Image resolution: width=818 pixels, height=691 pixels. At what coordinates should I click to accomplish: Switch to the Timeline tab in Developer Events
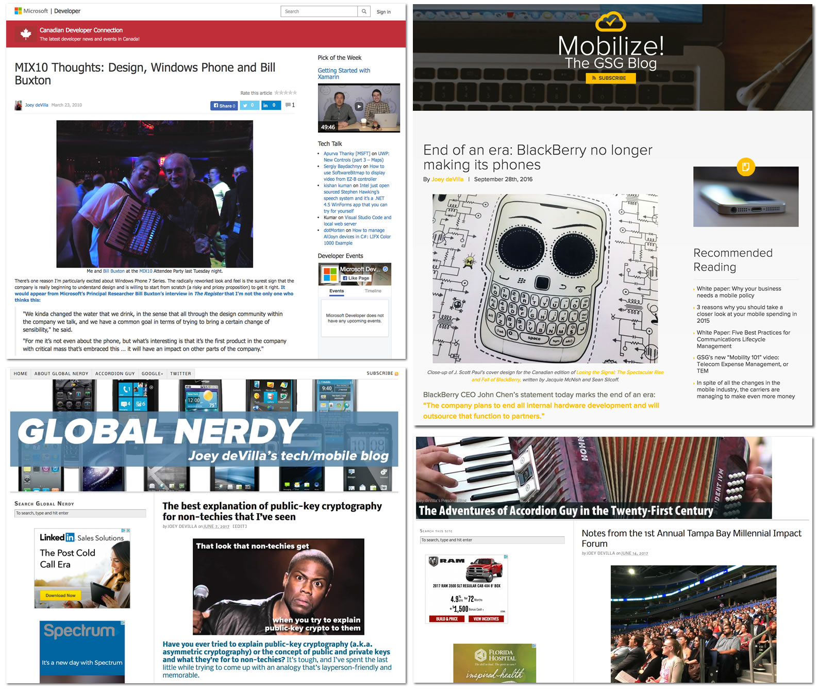tap(373, 291)
